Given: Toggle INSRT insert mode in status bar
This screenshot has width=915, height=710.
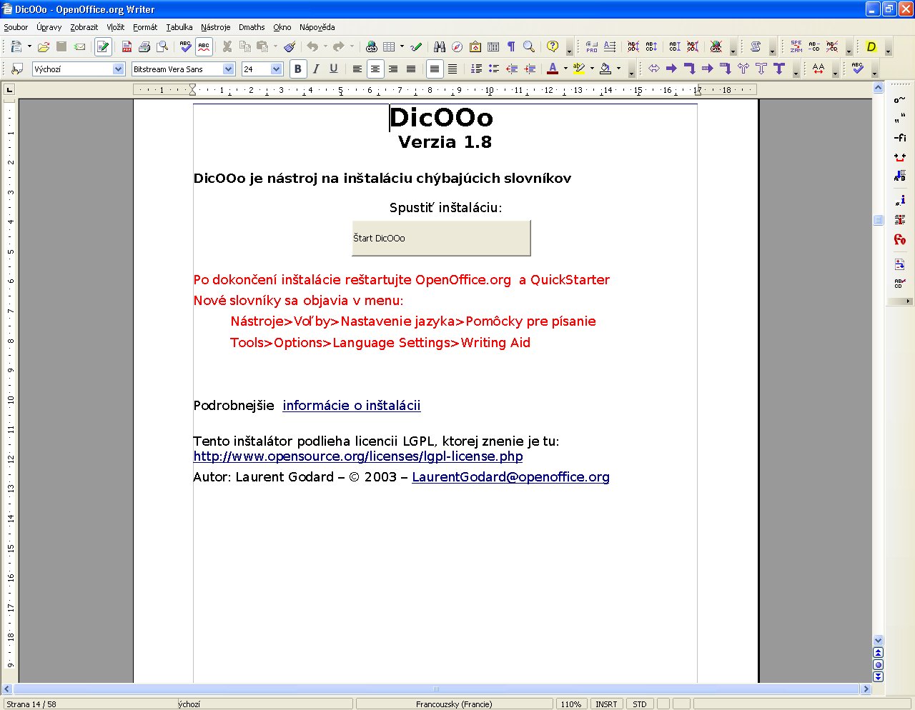Looking at the screenshot, I should 606,704.
